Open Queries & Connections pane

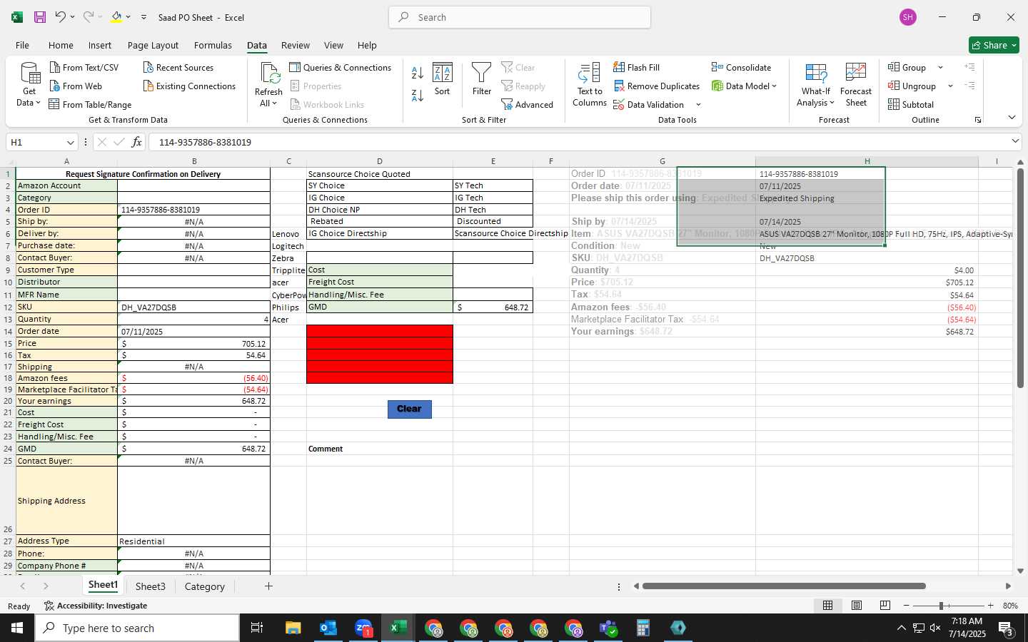coord(340,67)
